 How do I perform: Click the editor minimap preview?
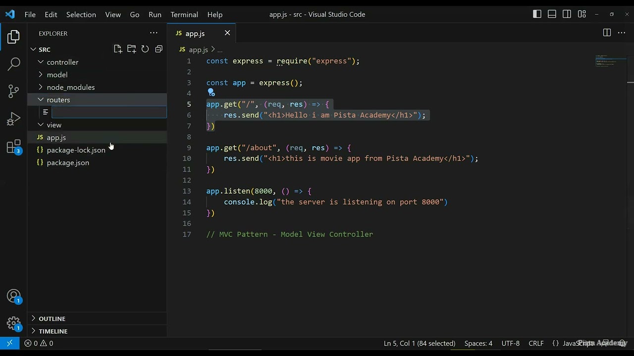pyautogui.click(x=611, y=61)
